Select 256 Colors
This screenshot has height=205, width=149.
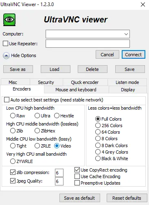(98, 126)
